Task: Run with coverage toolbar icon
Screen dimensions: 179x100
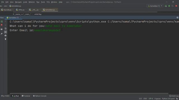Action: (x=173, y=6)
